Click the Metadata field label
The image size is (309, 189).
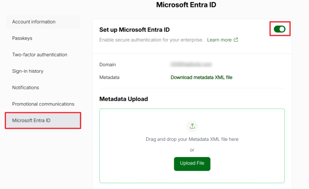tap(109, 78)
